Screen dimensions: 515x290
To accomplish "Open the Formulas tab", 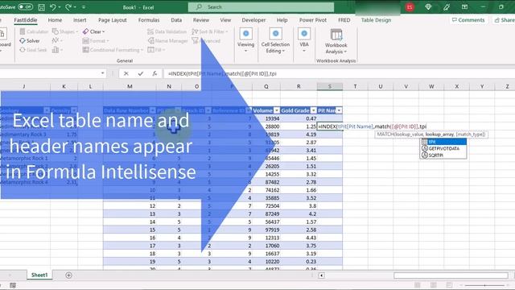I will (149, 20).
